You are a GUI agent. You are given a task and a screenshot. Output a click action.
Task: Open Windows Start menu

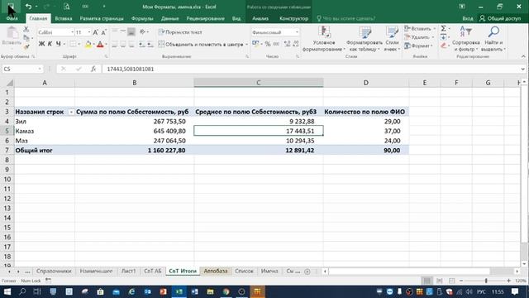point(7,291)
